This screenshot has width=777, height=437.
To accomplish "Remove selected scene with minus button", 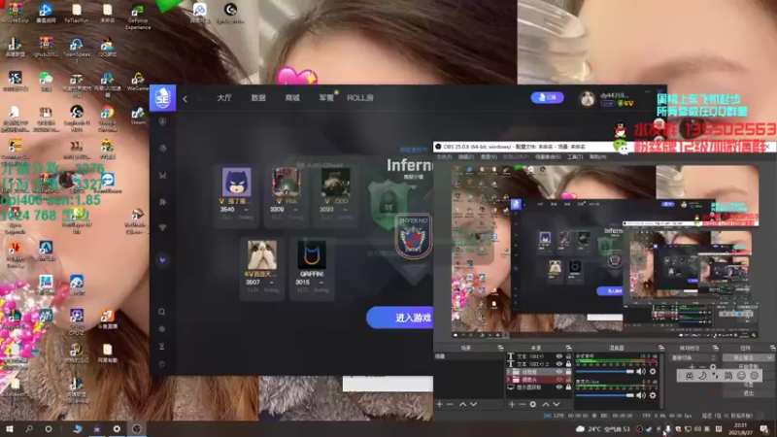I will (450, 404).
